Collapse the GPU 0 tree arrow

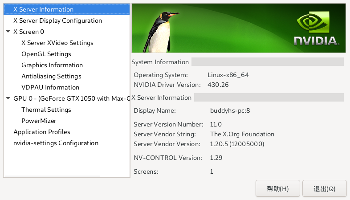click(8, 98)
